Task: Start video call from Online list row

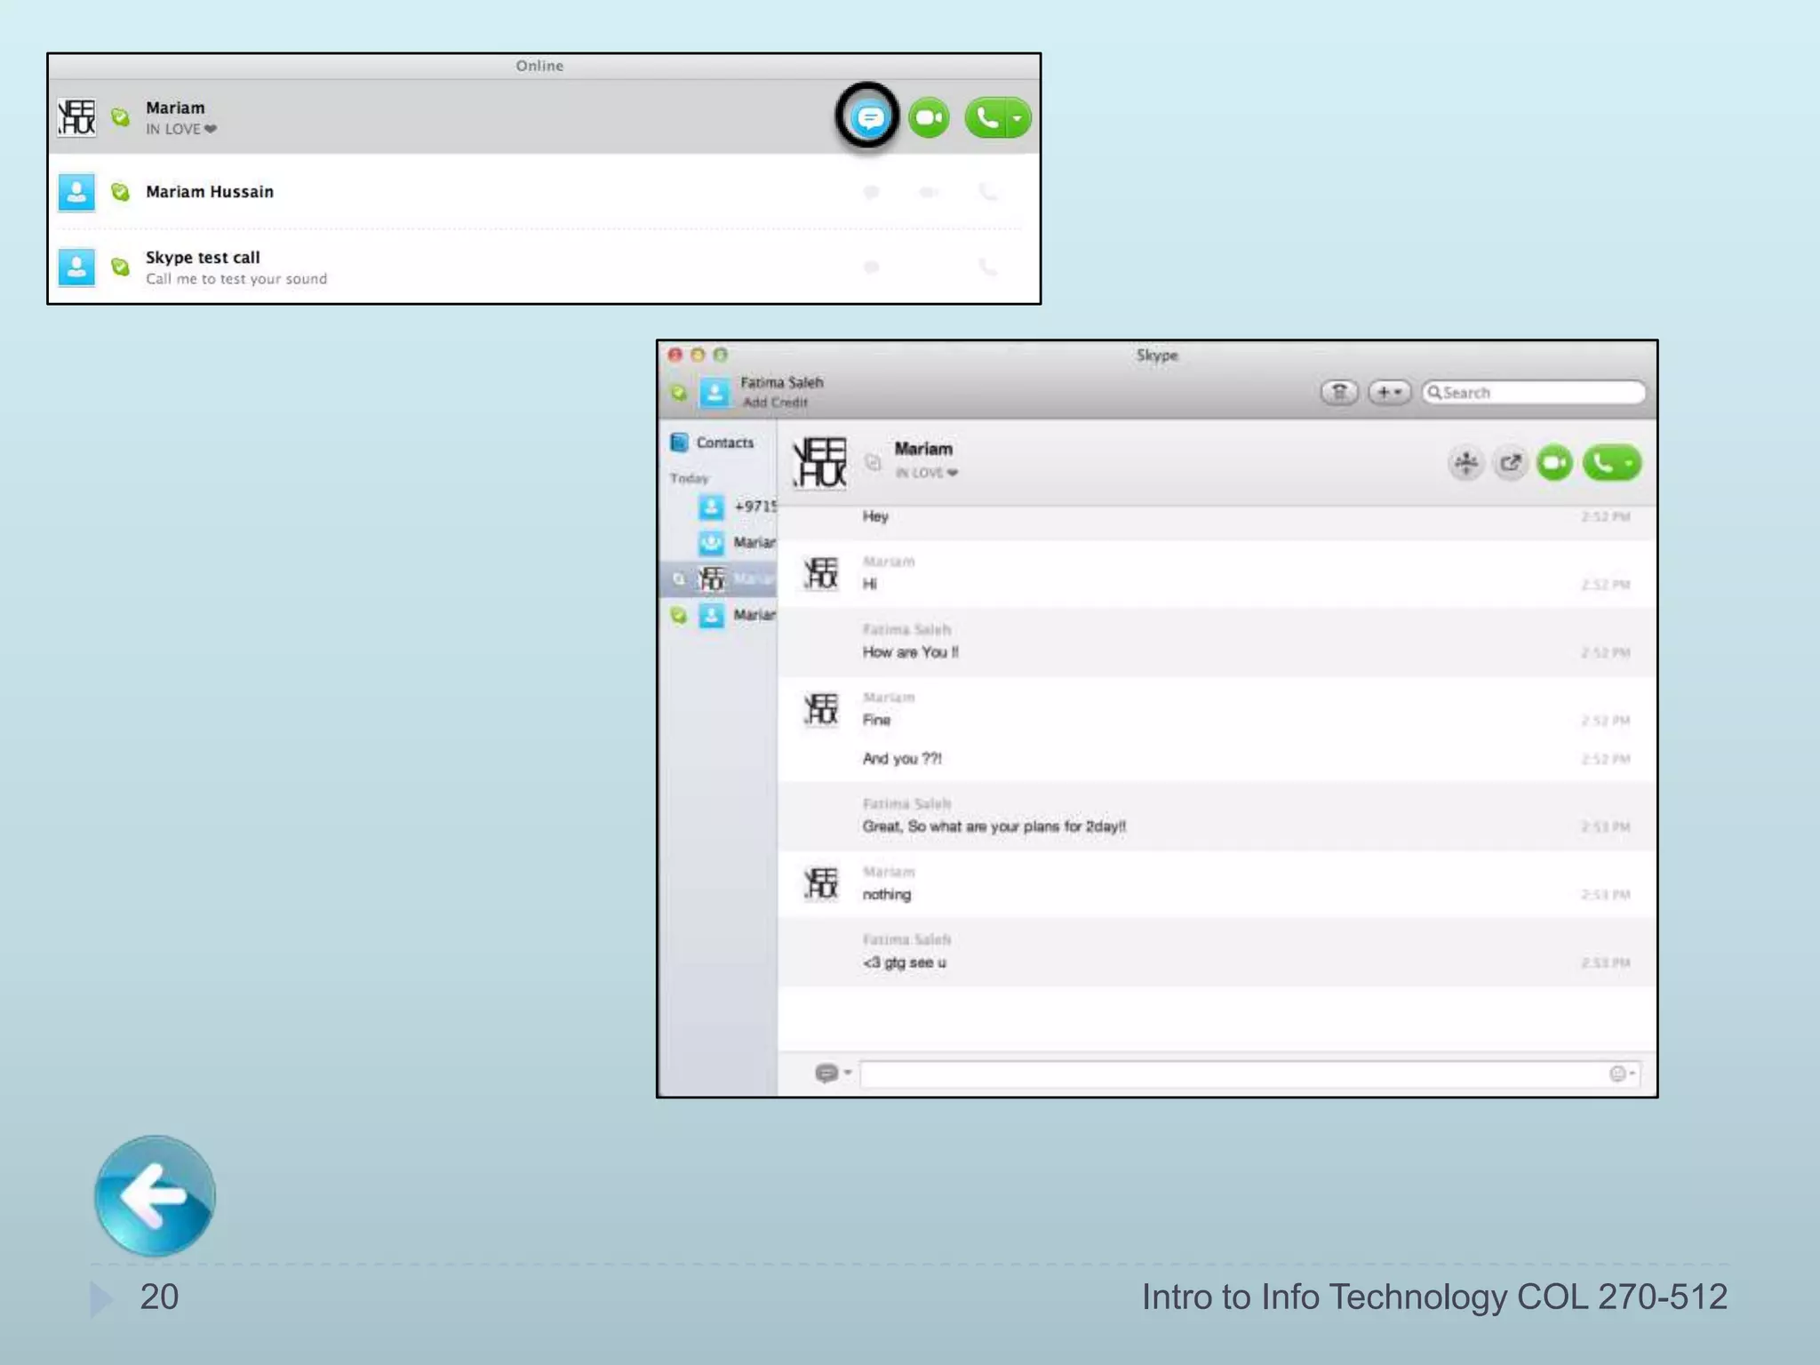Action: 929,117
